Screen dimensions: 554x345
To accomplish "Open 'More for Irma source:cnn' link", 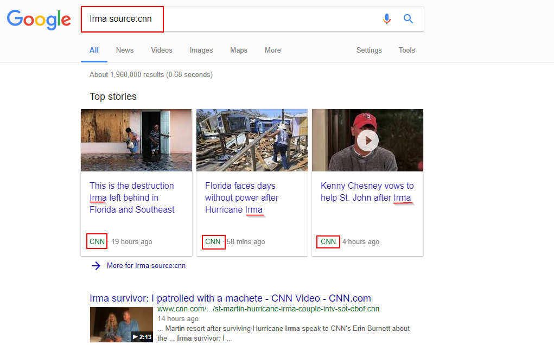I will [x=147, y=266].
